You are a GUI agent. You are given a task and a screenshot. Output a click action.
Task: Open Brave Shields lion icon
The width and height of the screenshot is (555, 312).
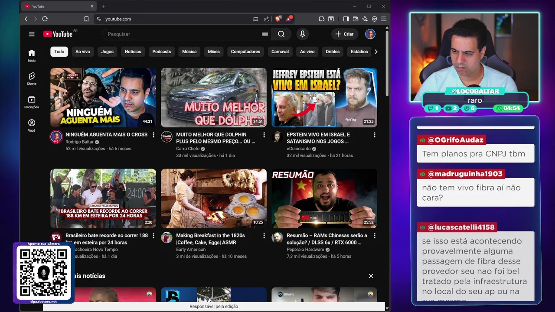(x=278, y=19)
